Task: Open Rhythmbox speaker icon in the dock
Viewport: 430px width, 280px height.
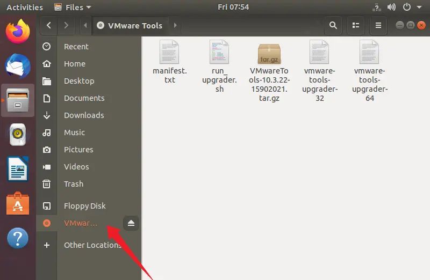Action: [18, 135]
